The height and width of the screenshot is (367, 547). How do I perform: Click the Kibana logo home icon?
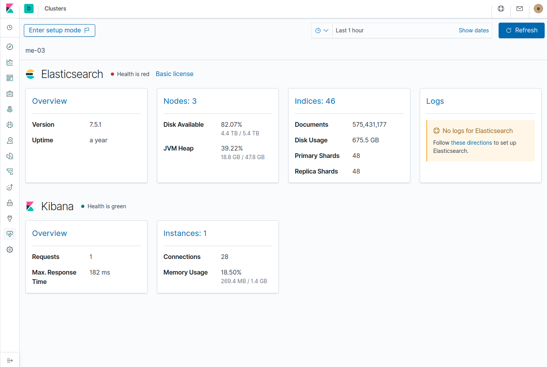[x=10, y=9]
